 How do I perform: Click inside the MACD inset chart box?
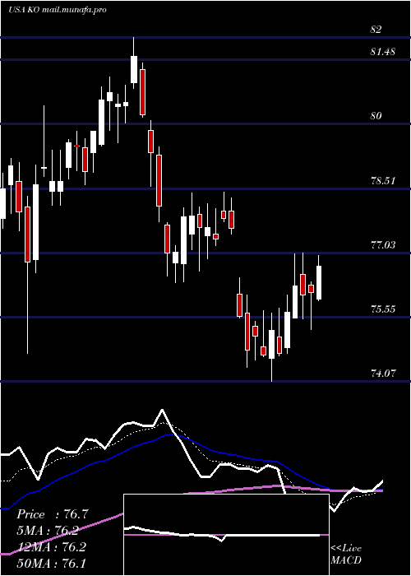(x=226, y=535)
